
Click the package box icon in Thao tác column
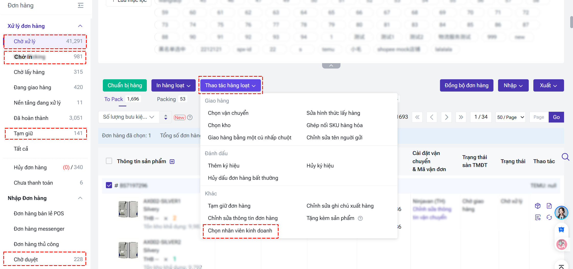538,206
